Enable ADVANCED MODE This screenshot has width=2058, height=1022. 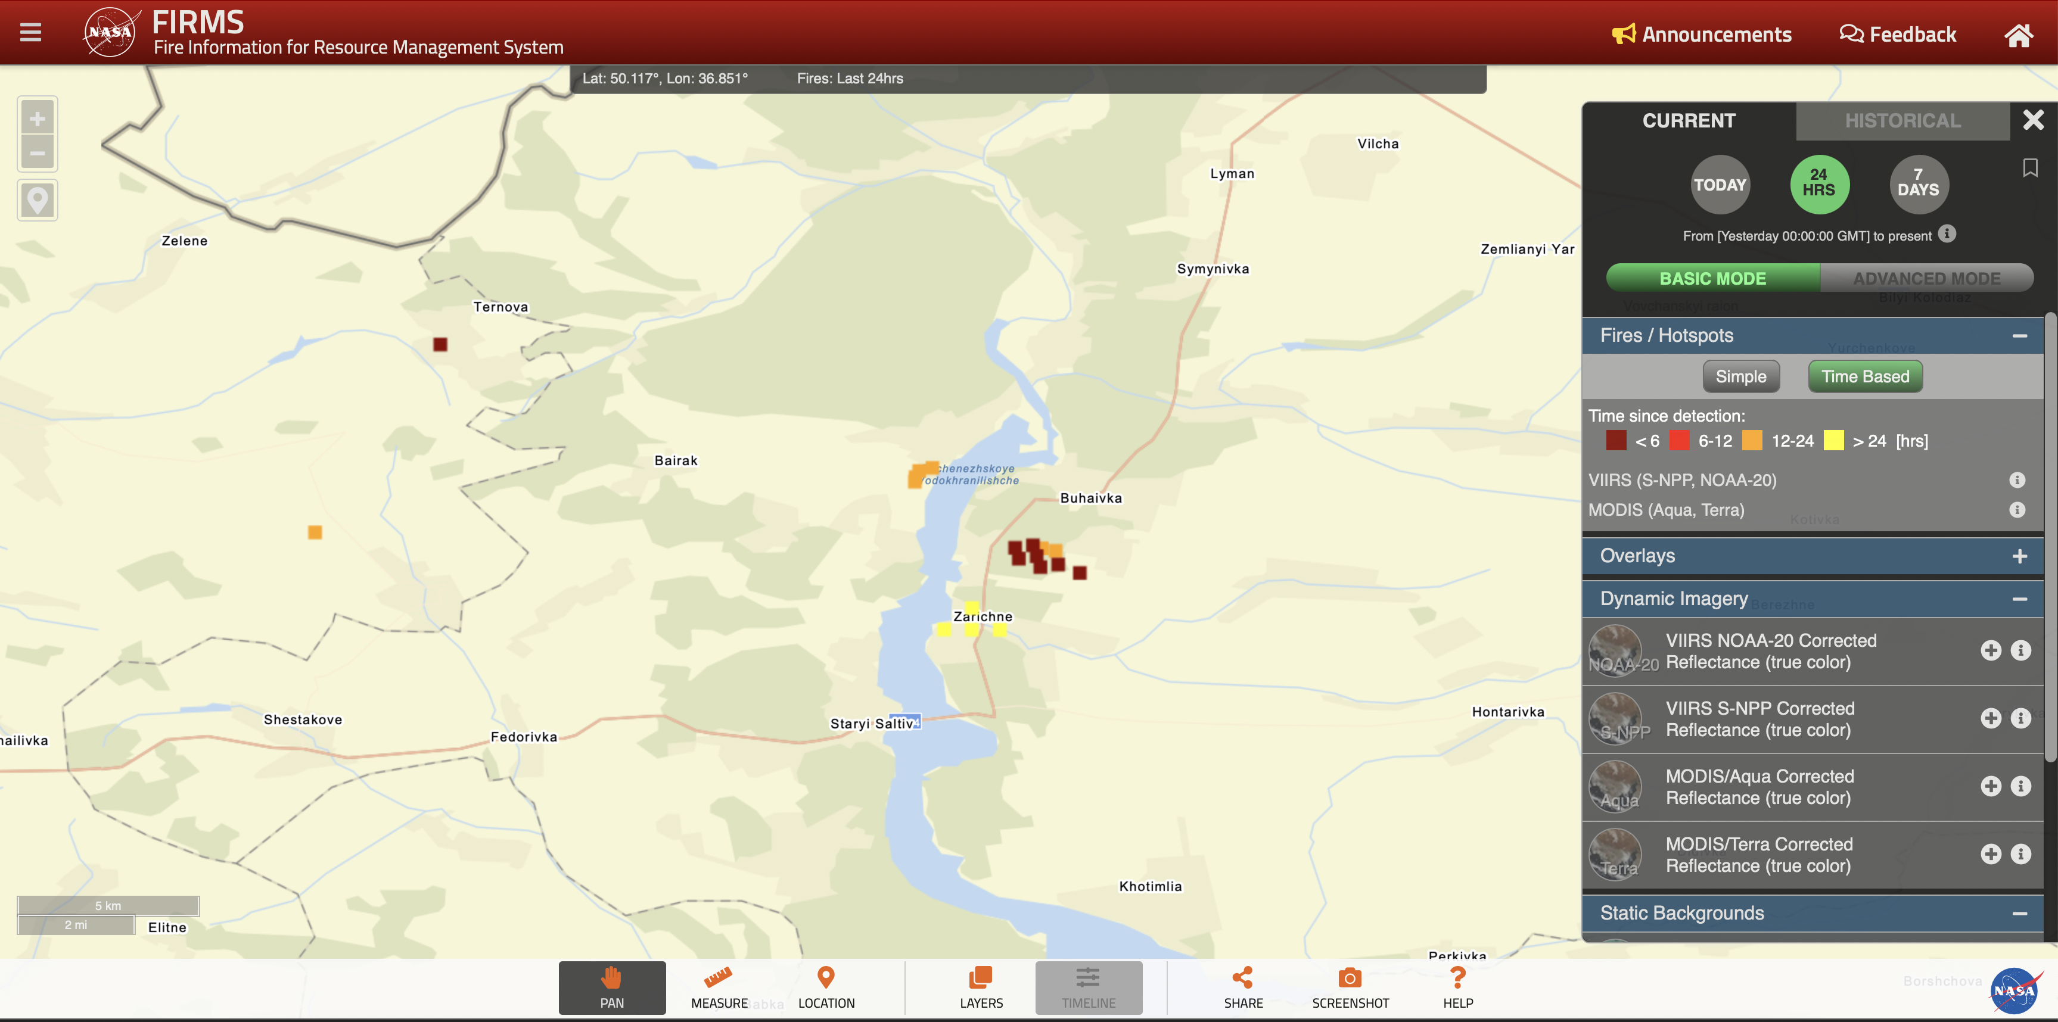(1926, 278)
